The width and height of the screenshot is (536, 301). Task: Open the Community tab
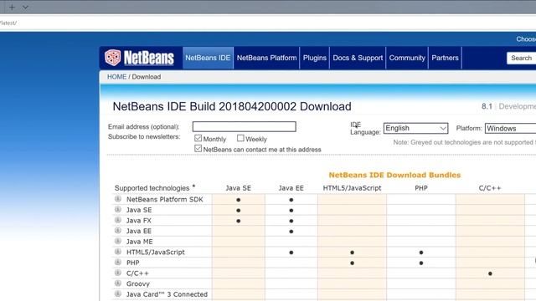click(x=407, y=58)
